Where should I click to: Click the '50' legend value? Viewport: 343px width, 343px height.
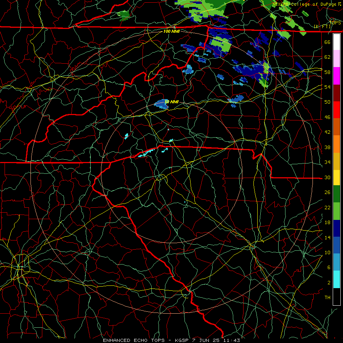coord(327,102)
